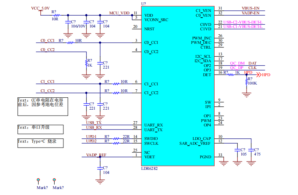Select the 'Type-C 烧录' text note box
The width and height of the screenshot is (298, 195).
pos(40,143)
